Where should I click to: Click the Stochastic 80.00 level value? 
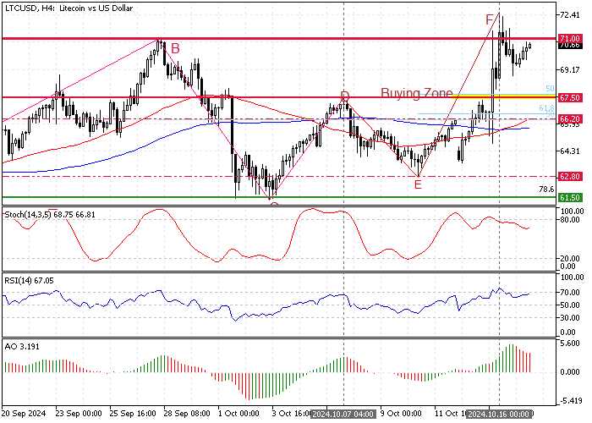coord(571,220)
